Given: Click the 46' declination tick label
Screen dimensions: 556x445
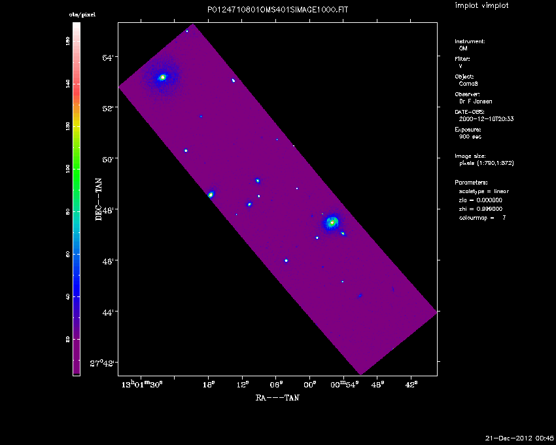Looking at the screenshot, I should [x=108, y=262].
